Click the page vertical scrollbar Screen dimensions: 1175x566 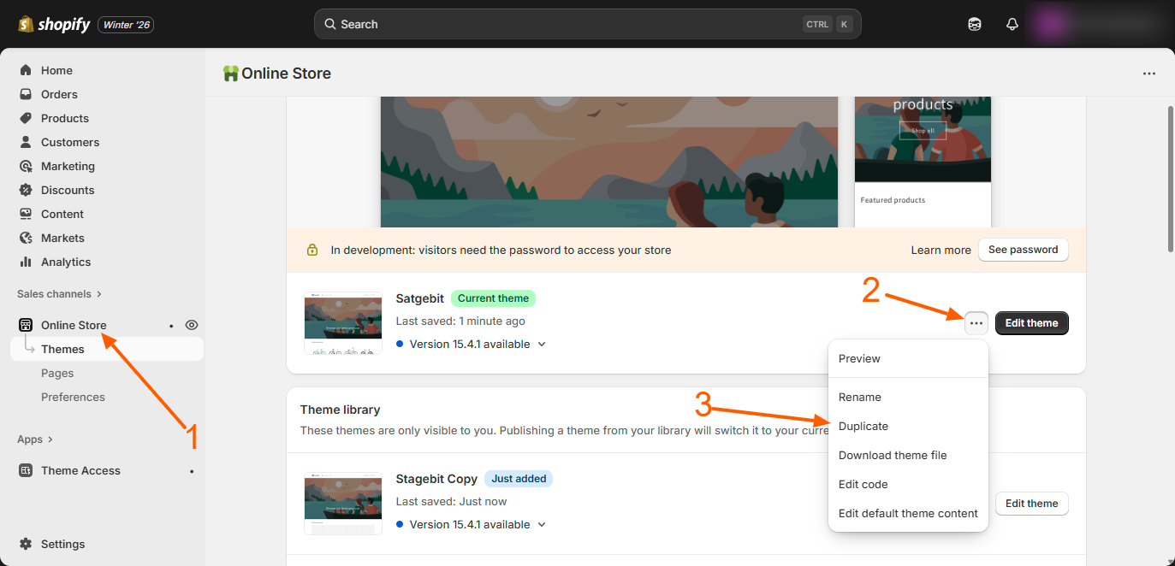coord(1170,180)
